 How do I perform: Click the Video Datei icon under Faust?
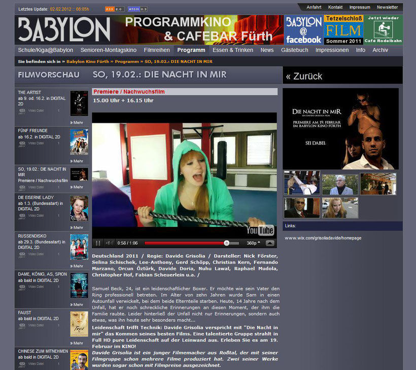pyautogui.click(x=22, y=326)
